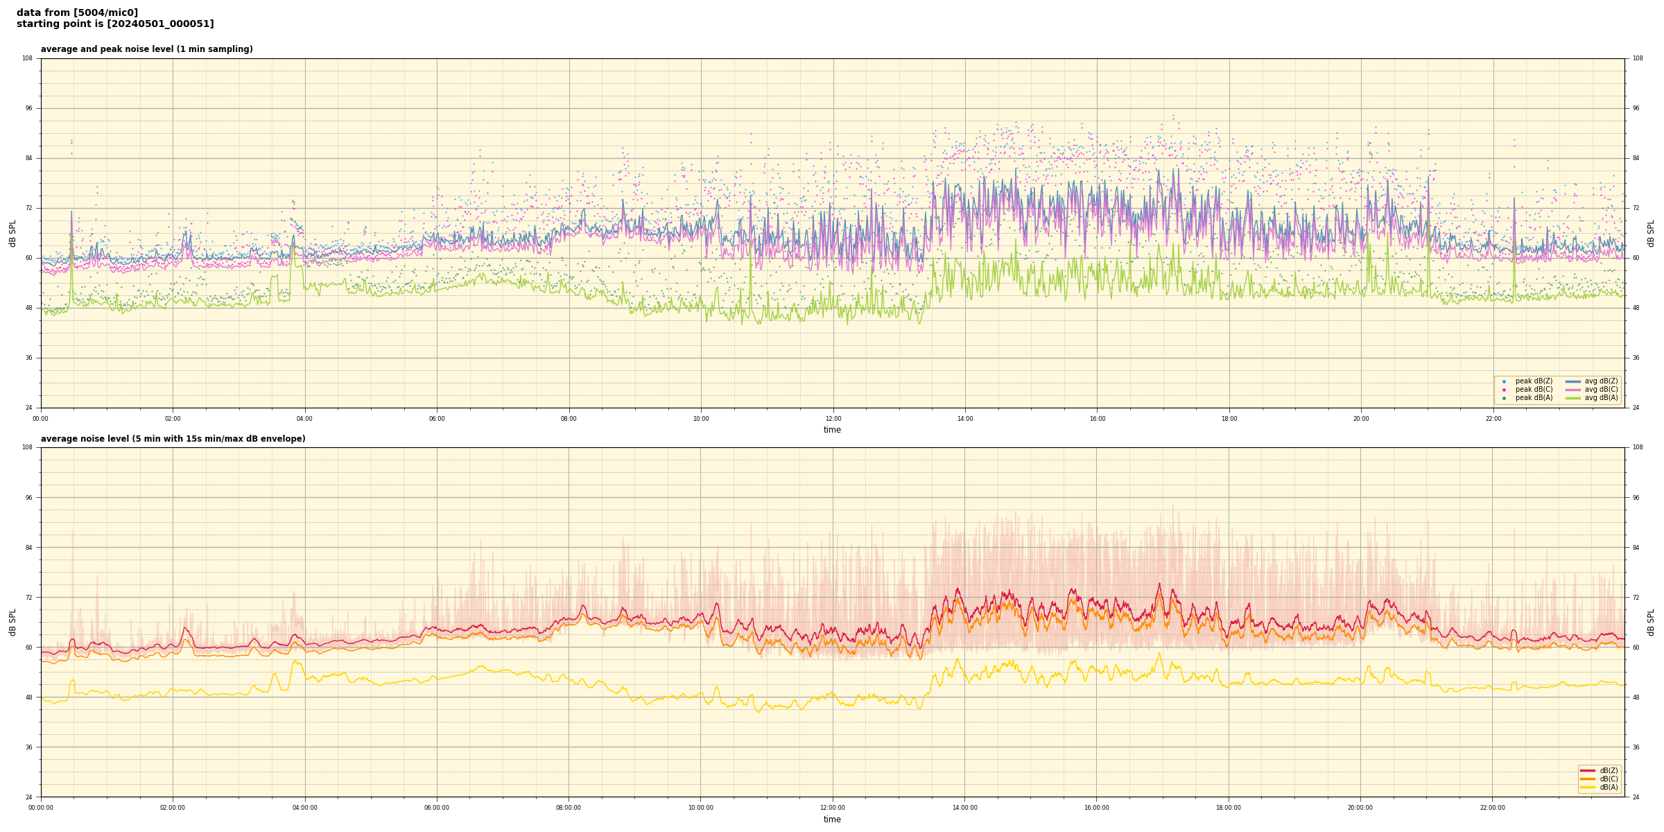Viewport: 1664px width, 832px height.
Task: Click the '5 min with 15s min/max' chart title
Action: click(173, 439)
